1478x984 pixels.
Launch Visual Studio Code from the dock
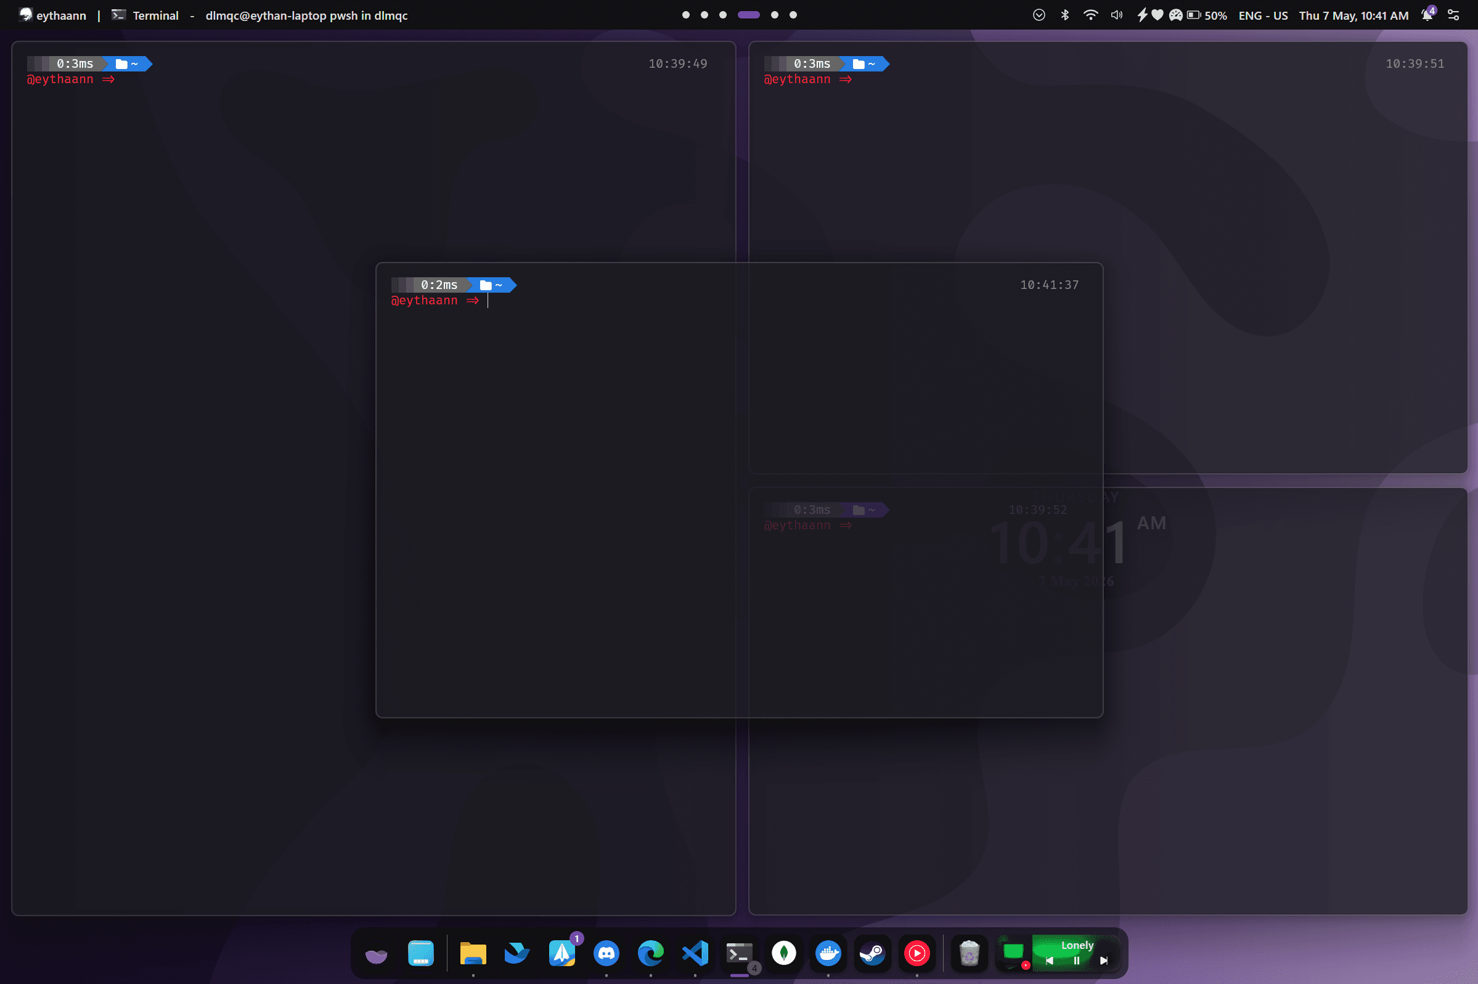[695, 954]
